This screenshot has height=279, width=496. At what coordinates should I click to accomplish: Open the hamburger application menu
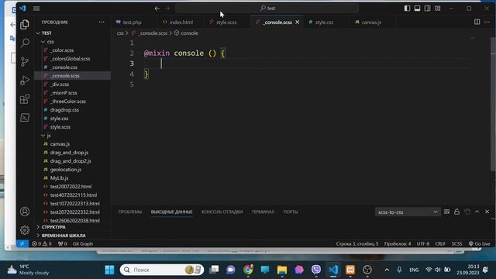tap(36, 9)
